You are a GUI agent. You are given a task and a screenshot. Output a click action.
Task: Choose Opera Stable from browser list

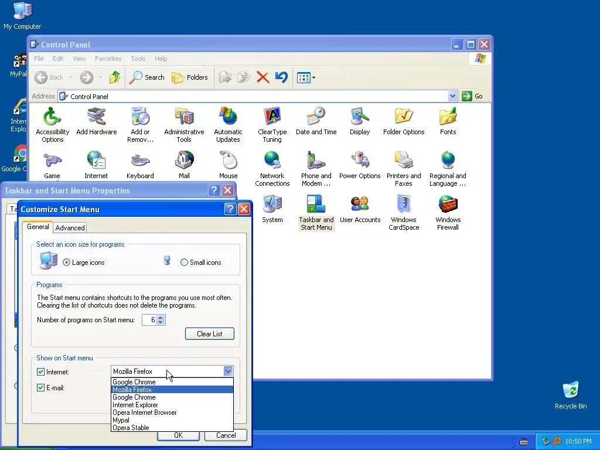(x=172, y=428)
